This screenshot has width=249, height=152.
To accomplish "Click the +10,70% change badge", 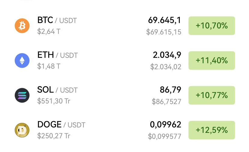I will click(212, 26).
